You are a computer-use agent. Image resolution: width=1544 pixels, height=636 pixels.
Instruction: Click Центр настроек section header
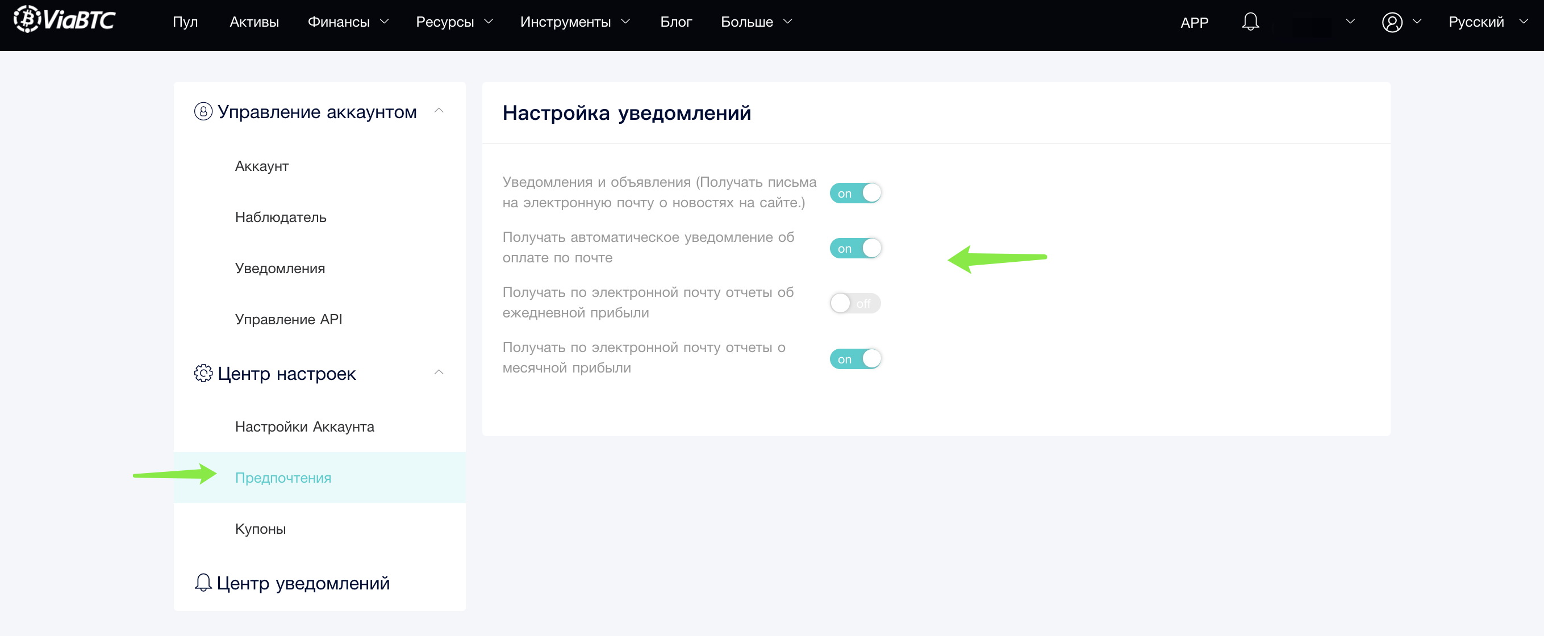coord(286,373)
